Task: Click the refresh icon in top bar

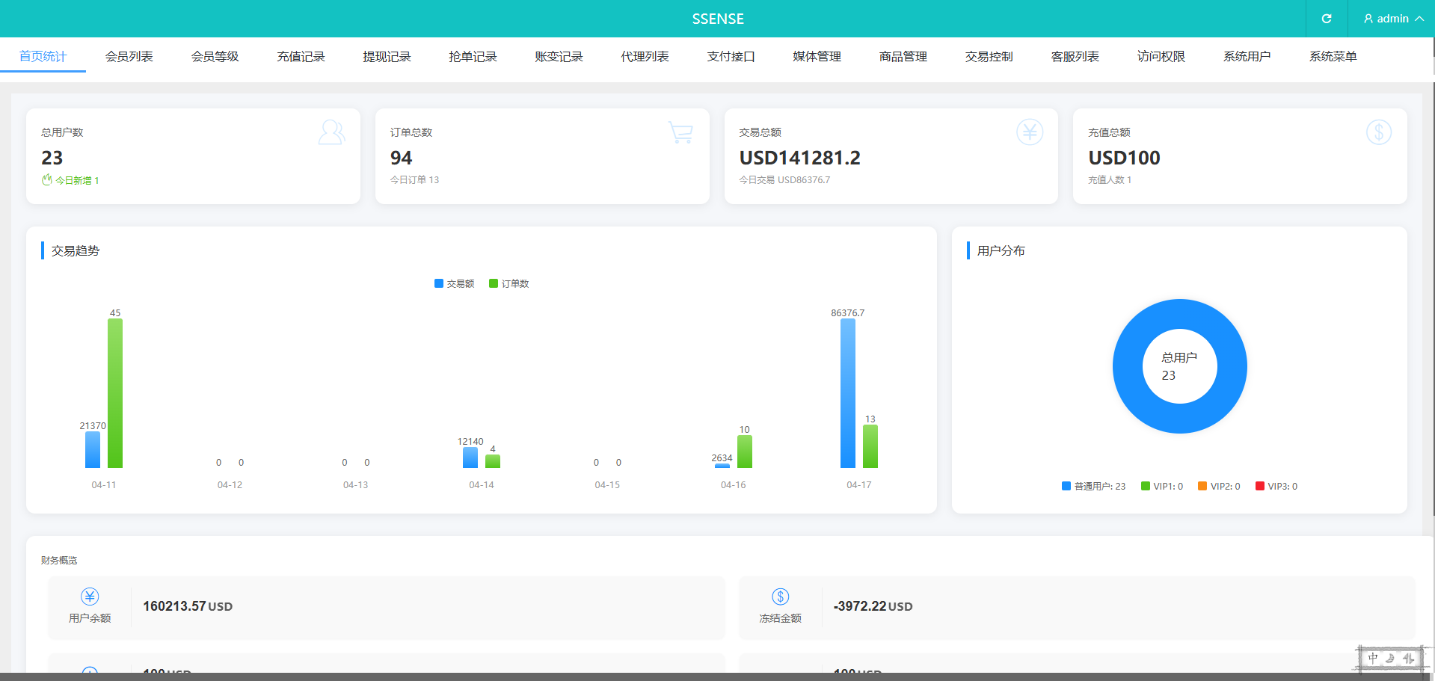Action: [x=1327, y=19]
